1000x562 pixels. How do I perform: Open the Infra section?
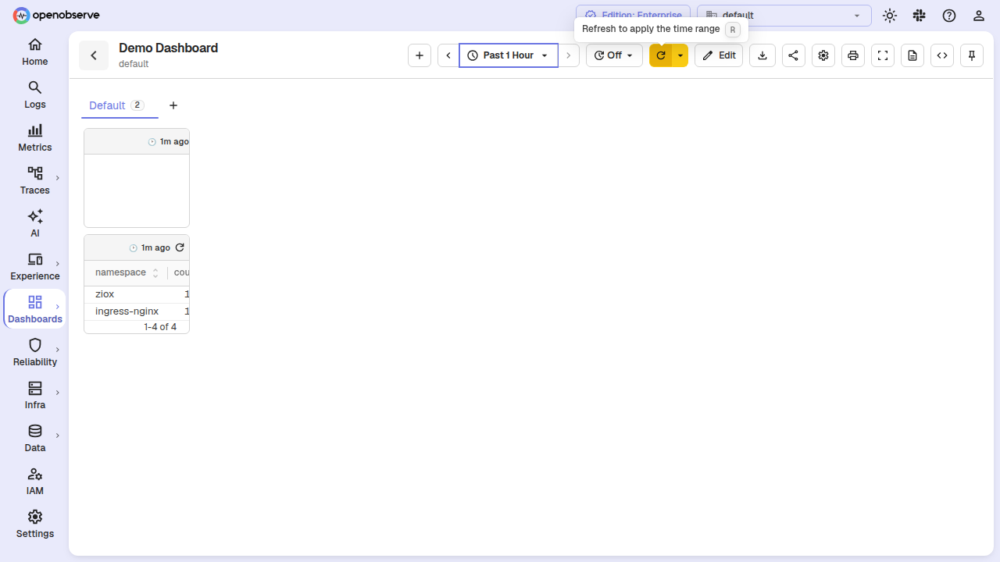click(x=34, y=396)
